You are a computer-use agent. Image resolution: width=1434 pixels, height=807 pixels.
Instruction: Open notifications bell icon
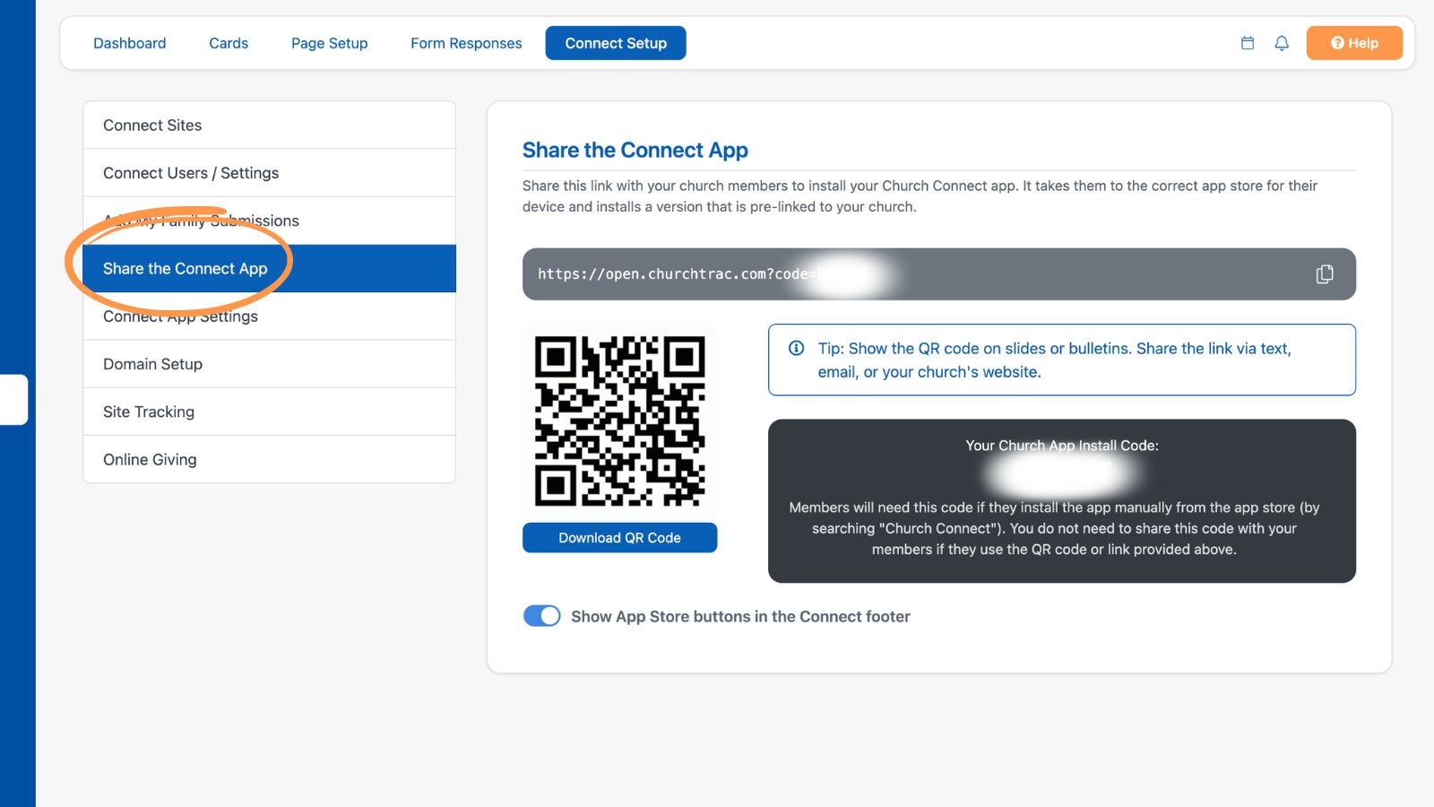pyautogui.click(x=1282, y=43)
